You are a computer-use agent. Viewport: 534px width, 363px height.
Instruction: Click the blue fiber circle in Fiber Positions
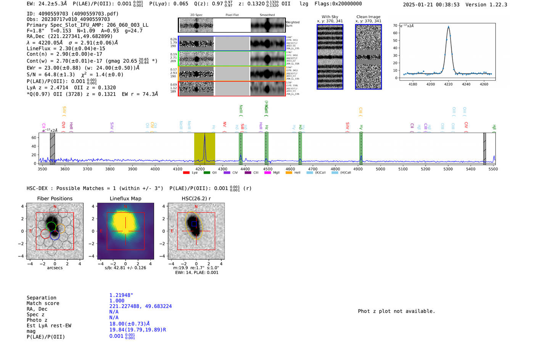55,235
